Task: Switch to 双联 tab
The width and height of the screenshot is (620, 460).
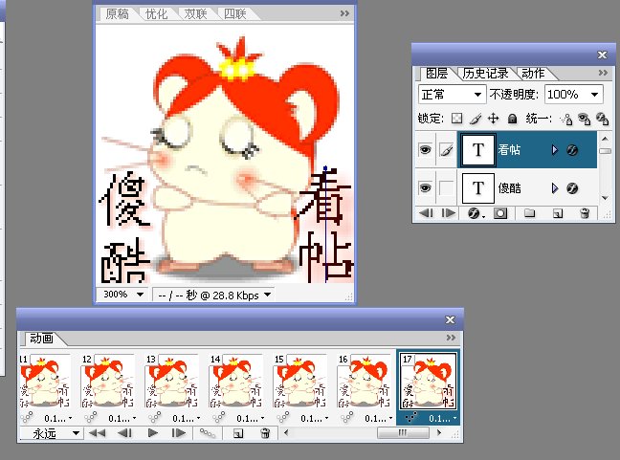Action: tap(195, 14)
